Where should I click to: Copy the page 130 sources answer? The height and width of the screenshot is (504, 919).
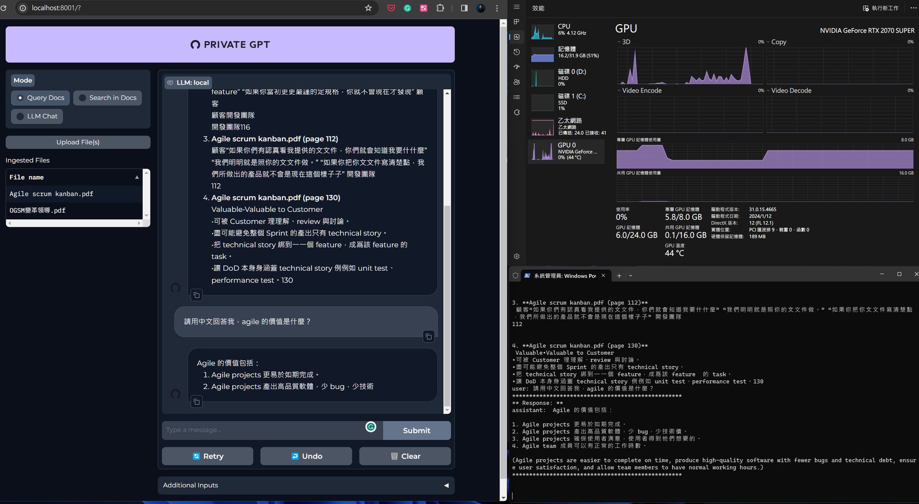point(196,295)
